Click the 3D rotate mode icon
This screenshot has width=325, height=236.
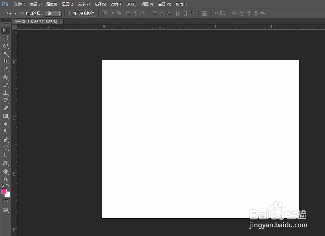[235, 13]
